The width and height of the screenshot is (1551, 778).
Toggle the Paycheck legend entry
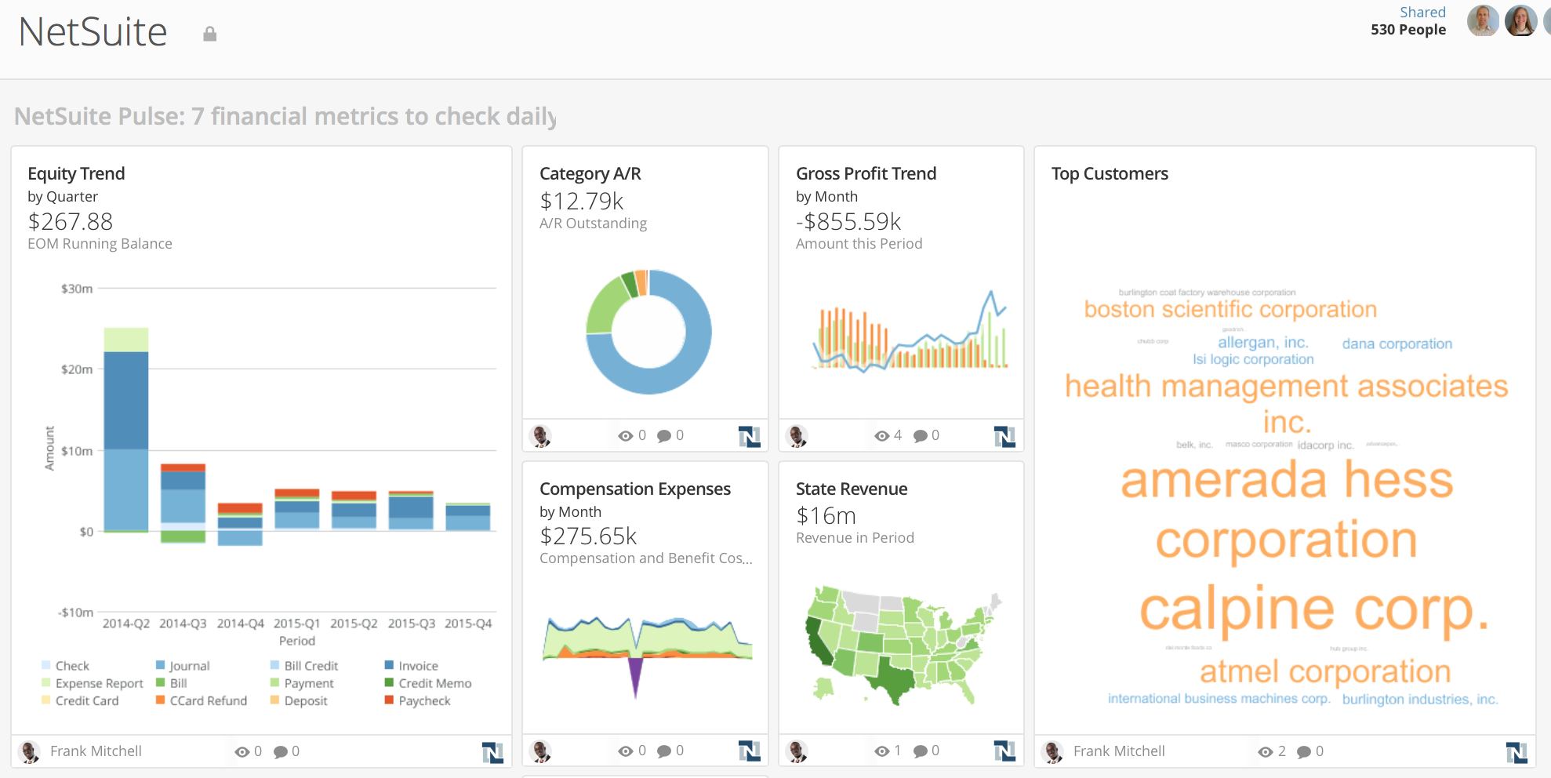(x=423, y=700)
